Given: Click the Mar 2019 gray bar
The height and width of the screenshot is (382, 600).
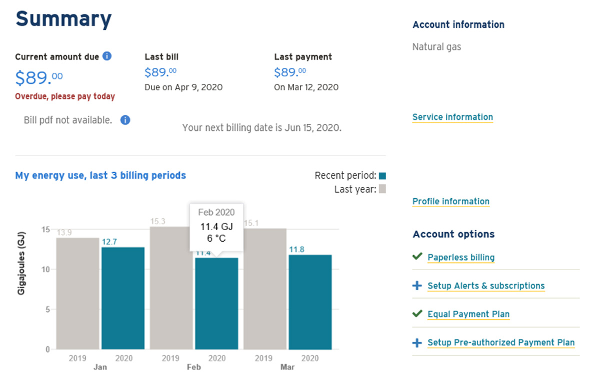Looking at the screenshot, I should pos(264,289).
